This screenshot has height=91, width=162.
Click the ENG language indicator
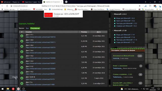point(147,89)
